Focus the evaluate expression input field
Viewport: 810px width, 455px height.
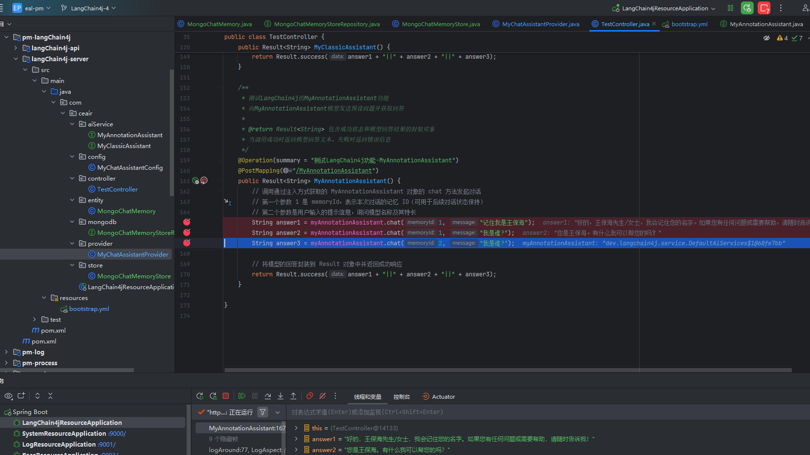tap(548, 412)
